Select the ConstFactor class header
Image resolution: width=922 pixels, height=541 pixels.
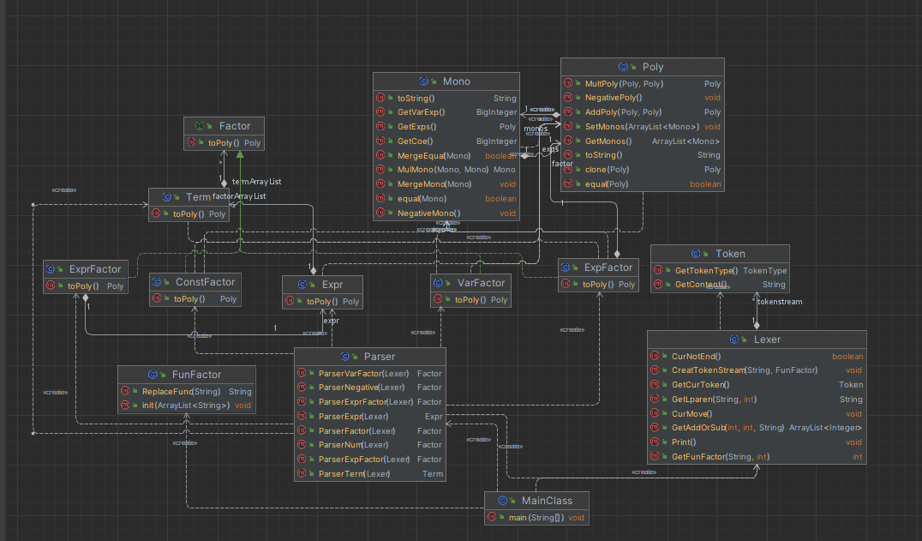point(195,282)
